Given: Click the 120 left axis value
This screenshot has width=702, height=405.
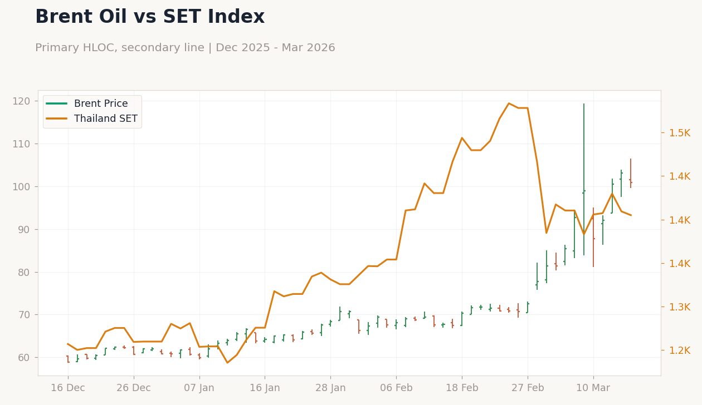Looking at the screenshot, I should (21, 101).
